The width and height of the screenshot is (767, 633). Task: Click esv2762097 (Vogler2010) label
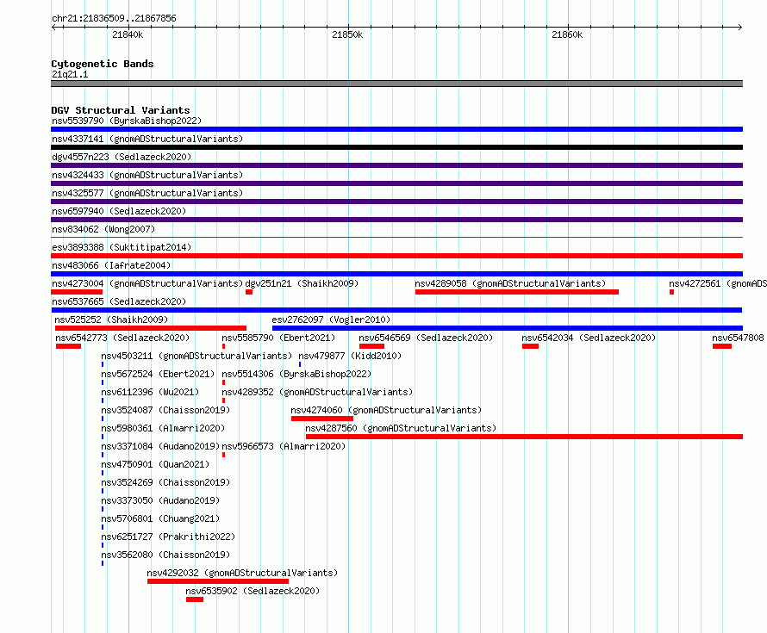click(x=331, y=320)
